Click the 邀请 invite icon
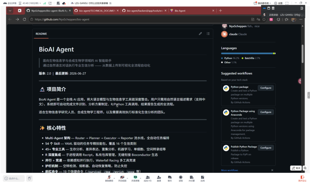This screenshot has height=184, width=310. 159,178
